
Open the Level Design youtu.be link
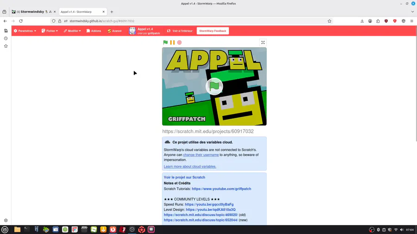coord(211,209)
